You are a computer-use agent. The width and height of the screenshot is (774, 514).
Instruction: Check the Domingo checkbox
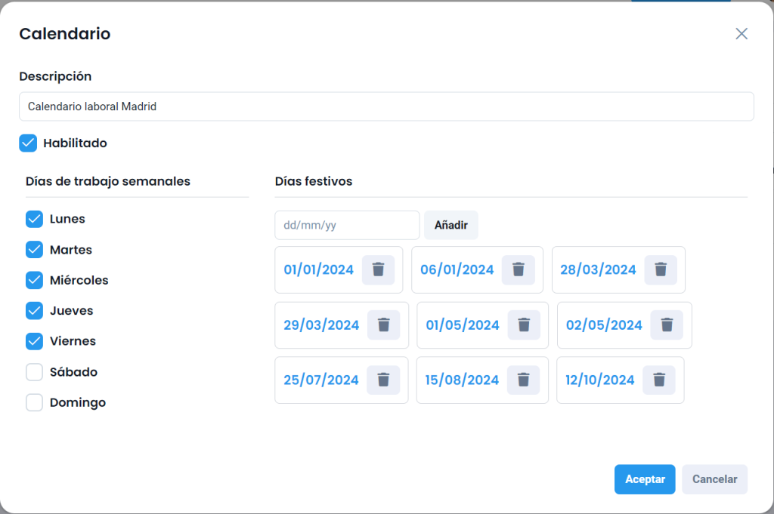pos(35,402)
